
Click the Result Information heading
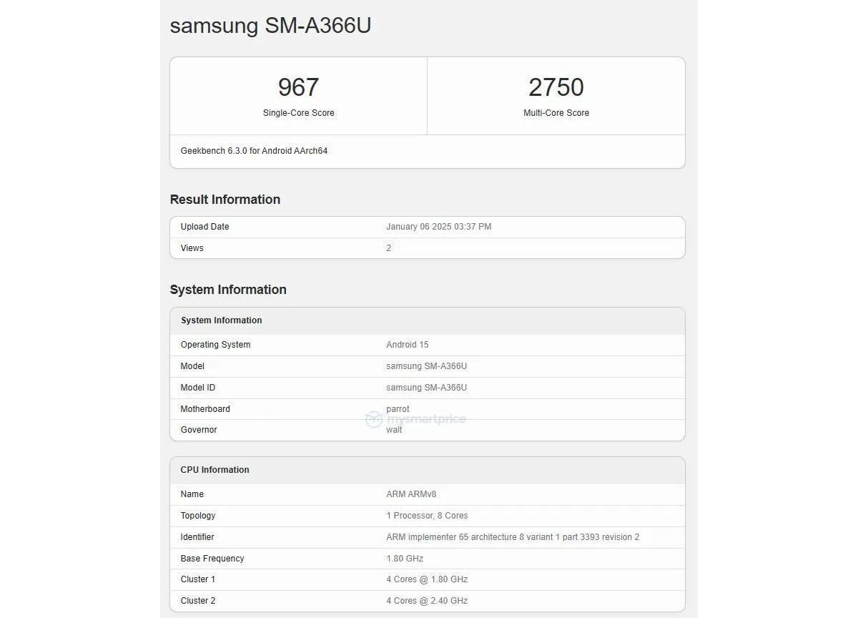[225, 200]
